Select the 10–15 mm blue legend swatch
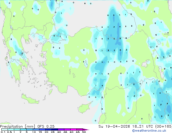The image size is (172, 133). click(x=36, y=129)
